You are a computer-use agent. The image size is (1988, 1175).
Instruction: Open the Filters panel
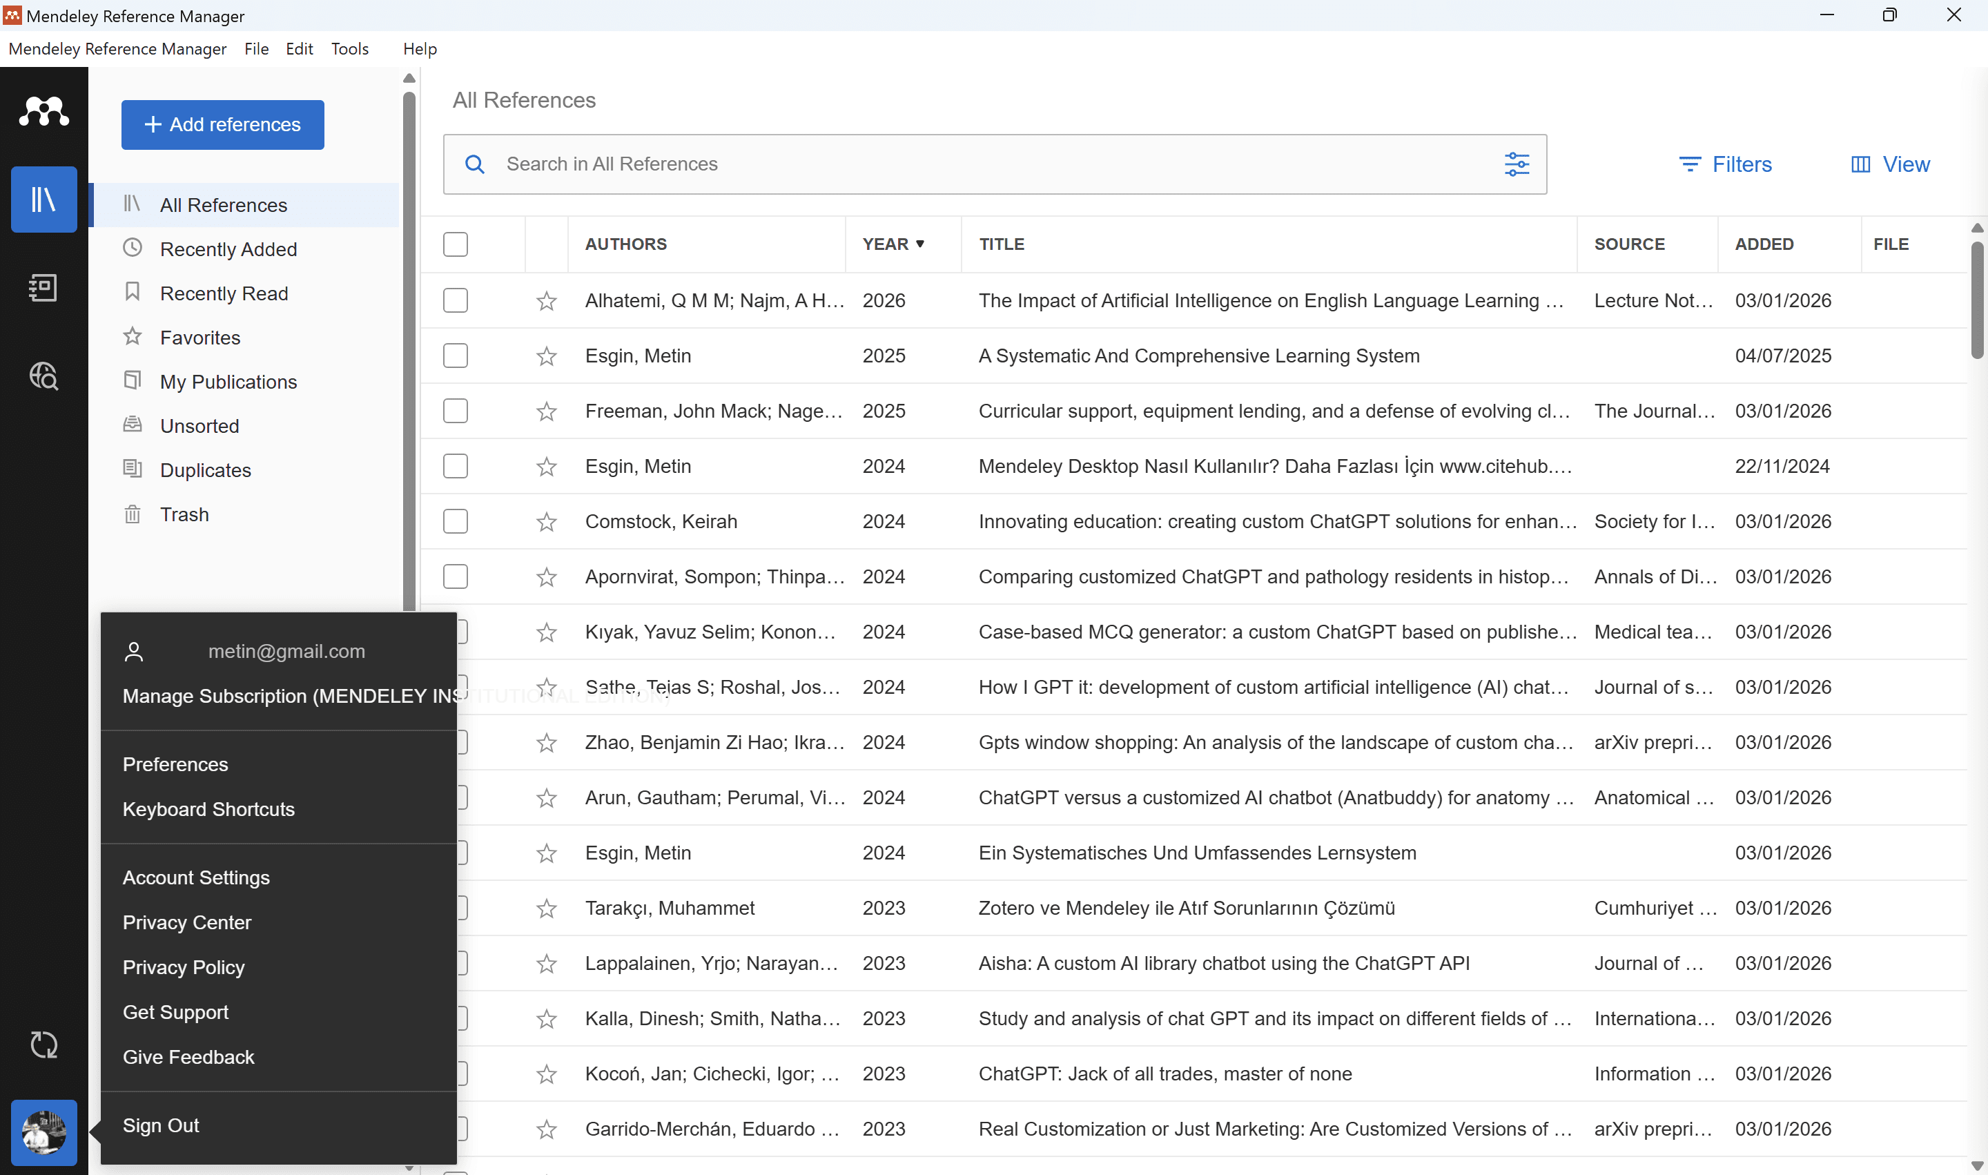click(x=1725, y=164)
